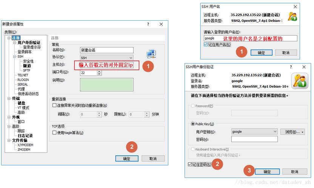Select 代理 in the category tree
The height and width of the screenshot is (188, 314).
[x=21, y=89]
